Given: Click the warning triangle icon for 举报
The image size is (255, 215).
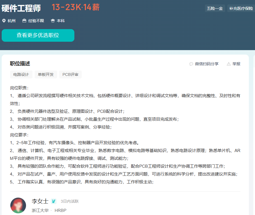Looking at the screenshot, I should click(x=229, y=64).
